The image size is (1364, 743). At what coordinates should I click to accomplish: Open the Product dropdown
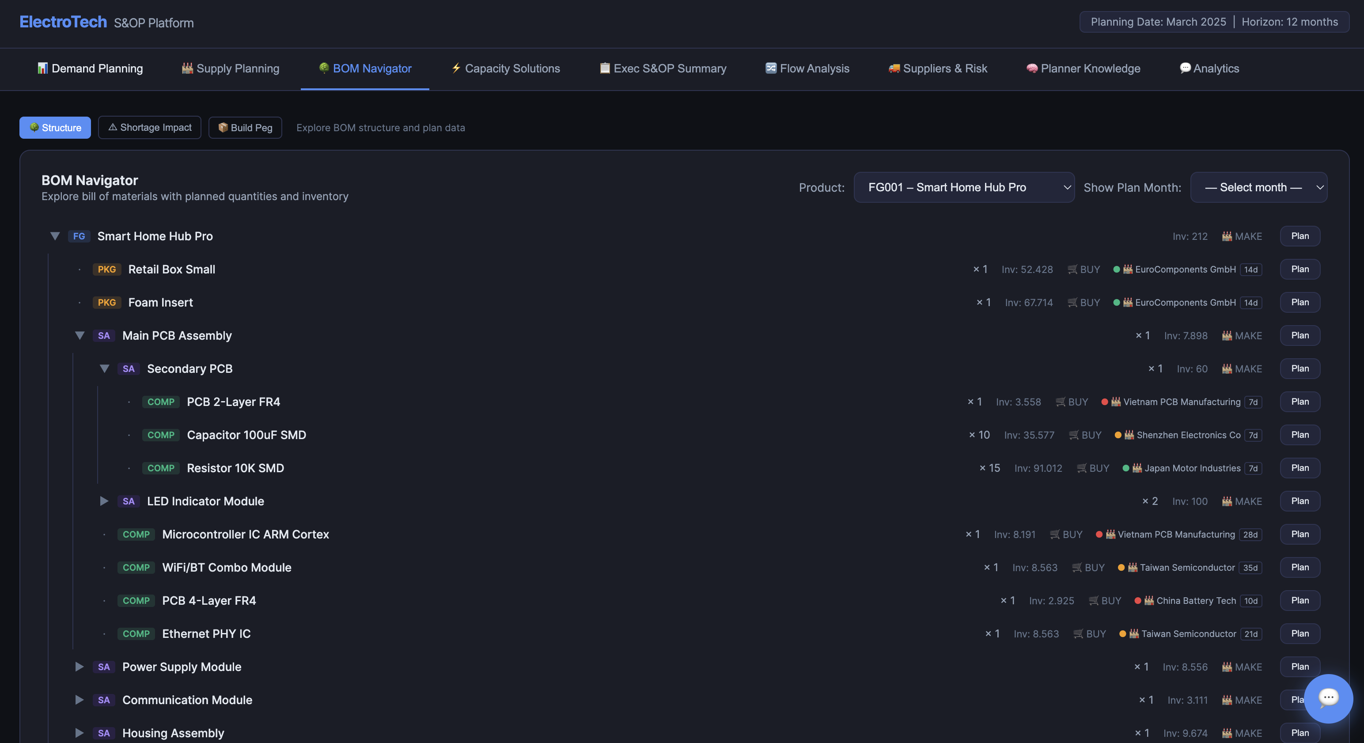coord(964,187)
